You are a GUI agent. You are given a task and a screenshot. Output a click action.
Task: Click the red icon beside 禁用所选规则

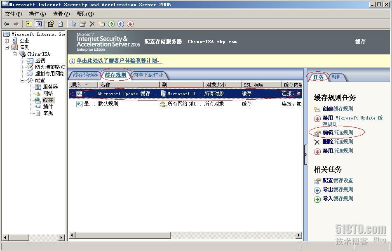(317, 152)
